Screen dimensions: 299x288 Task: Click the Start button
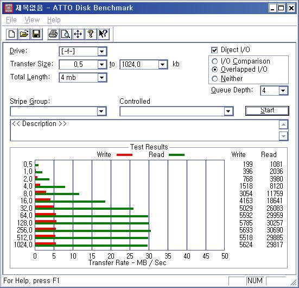[267, 111]
